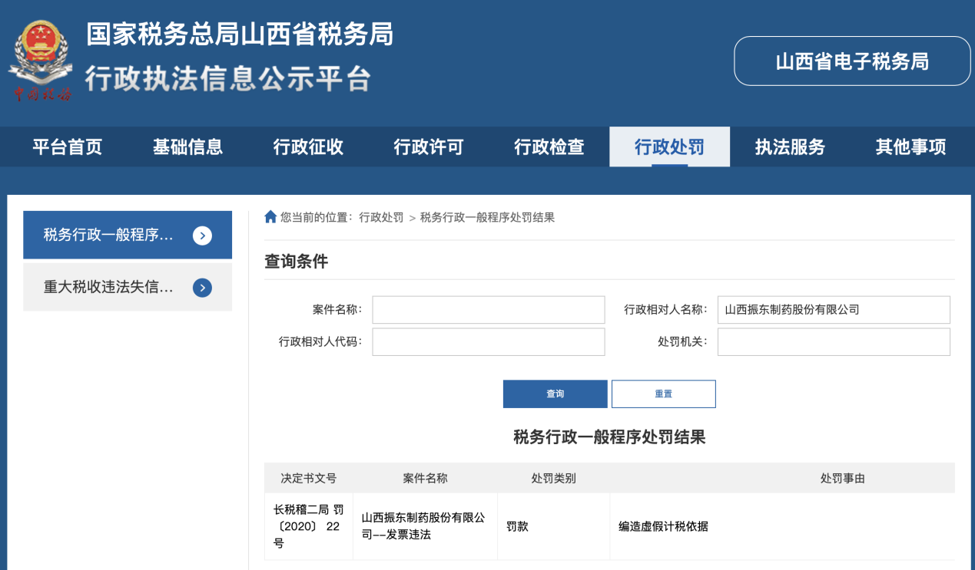
Task: Select the 行政许可 tab
Action: 429,147
